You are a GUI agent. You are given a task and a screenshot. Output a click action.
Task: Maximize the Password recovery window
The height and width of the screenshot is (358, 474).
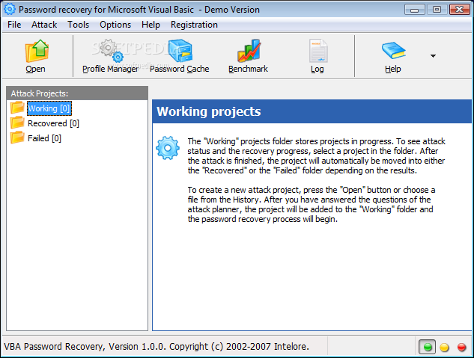click(x=437, y=10)
